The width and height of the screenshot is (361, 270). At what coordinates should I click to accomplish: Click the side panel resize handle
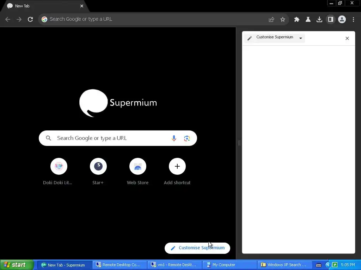pos(239,143)
